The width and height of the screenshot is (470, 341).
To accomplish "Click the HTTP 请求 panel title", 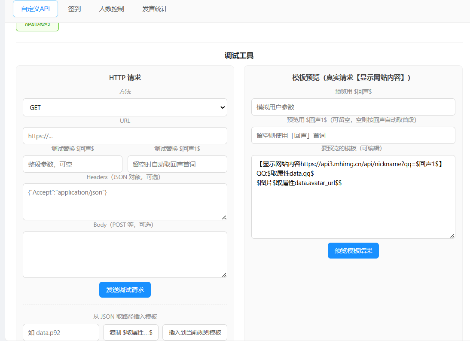I will (x=125, y=78).
